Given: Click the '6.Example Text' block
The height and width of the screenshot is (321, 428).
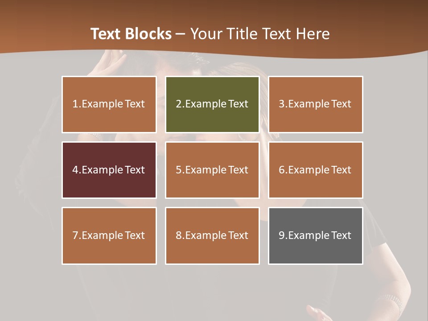Looking at the screenshot, I should (x=316, y=170).
